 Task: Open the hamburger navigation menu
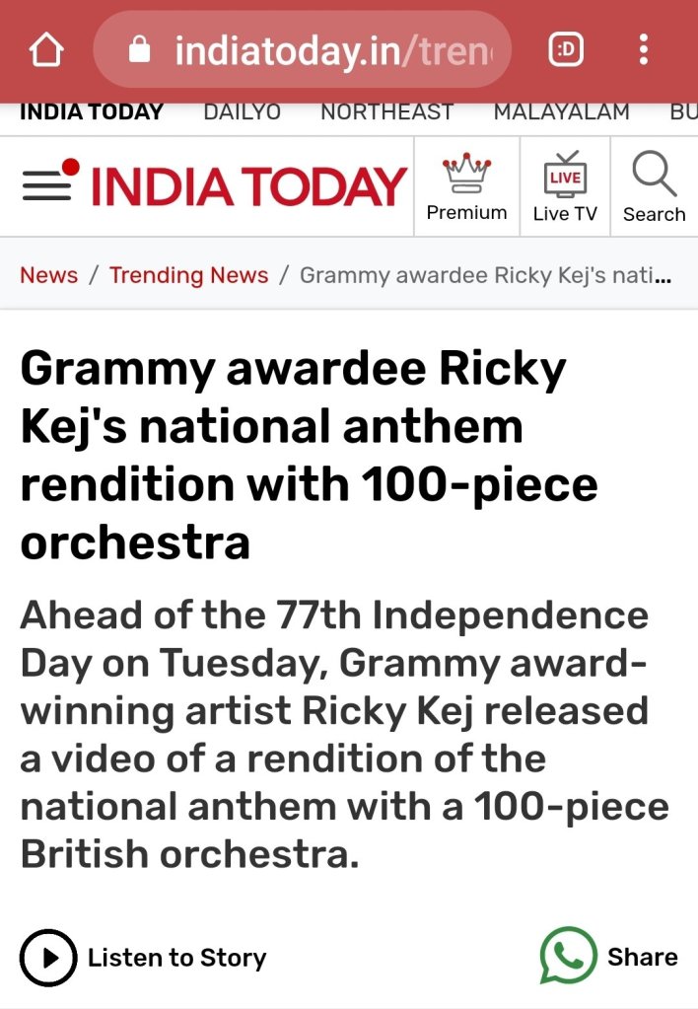coord(46,185)
